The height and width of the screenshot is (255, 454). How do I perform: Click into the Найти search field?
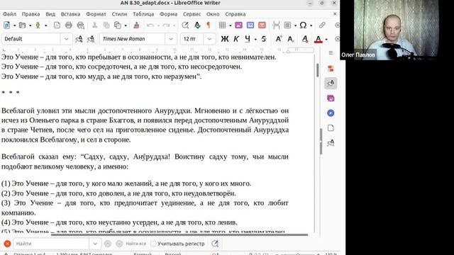tap(52, 244)
